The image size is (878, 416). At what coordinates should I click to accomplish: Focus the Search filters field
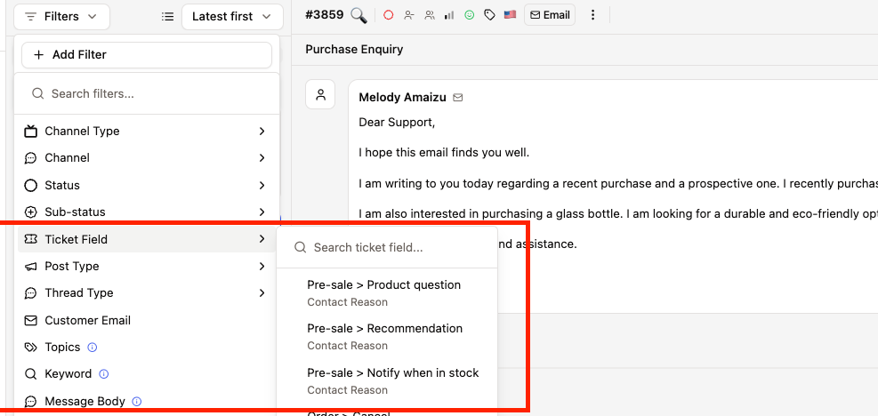coord(147,93)
